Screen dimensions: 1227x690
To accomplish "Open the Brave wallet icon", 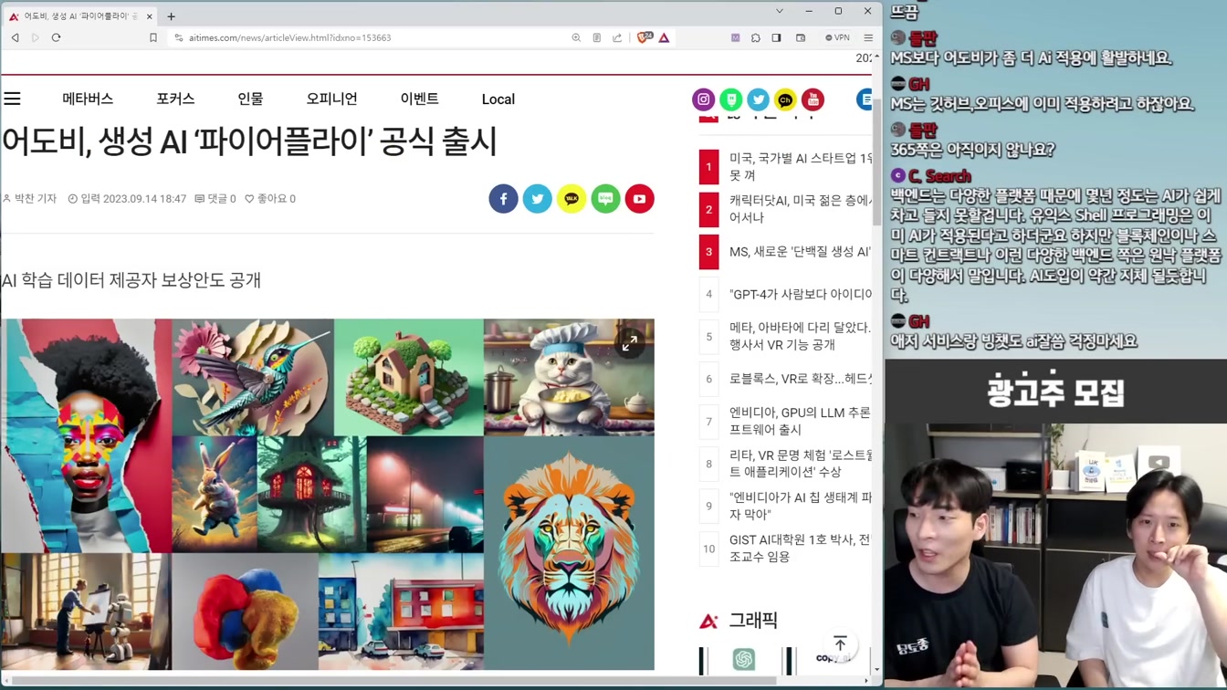I will pyautogui.click(x=801, y=37).
